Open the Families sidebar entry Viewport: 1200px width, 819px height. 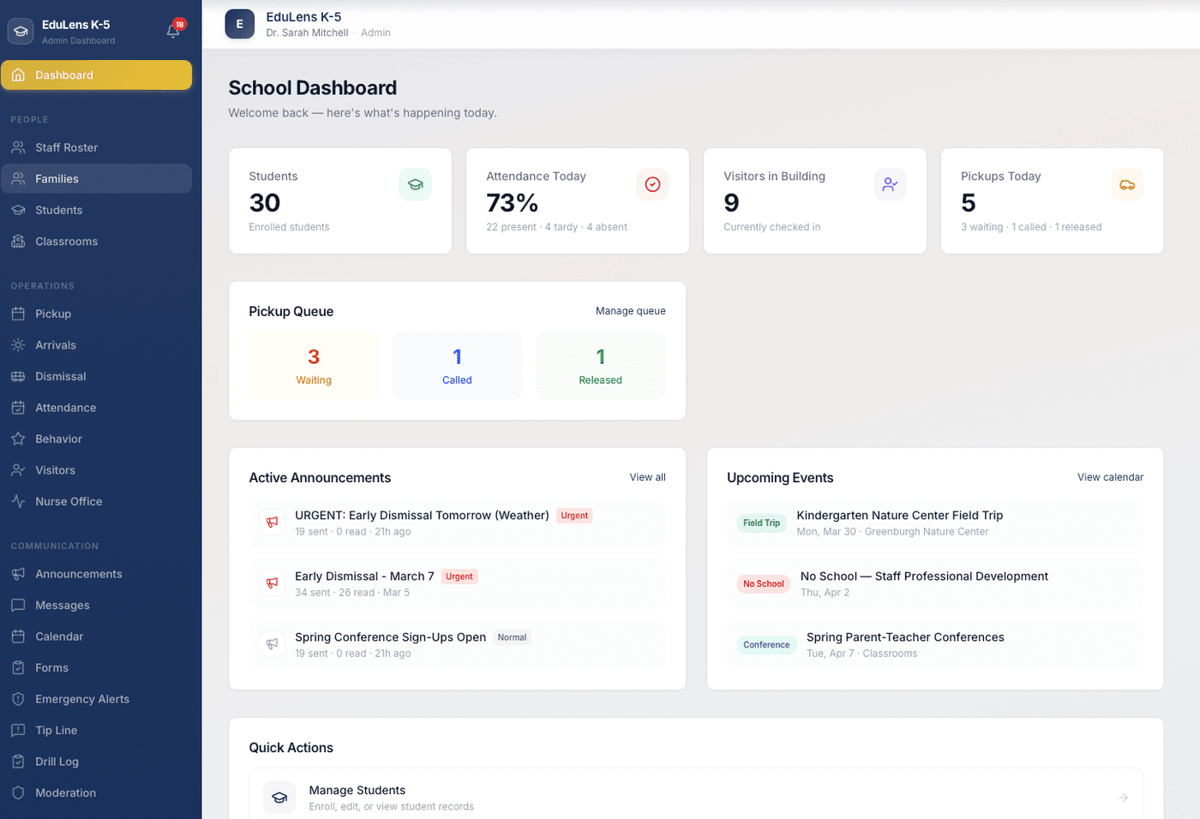59,178
